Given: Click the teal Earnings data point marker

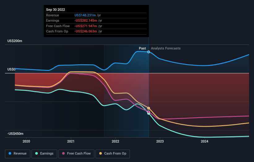Looking at the screenshot, I should coord(149,113).
